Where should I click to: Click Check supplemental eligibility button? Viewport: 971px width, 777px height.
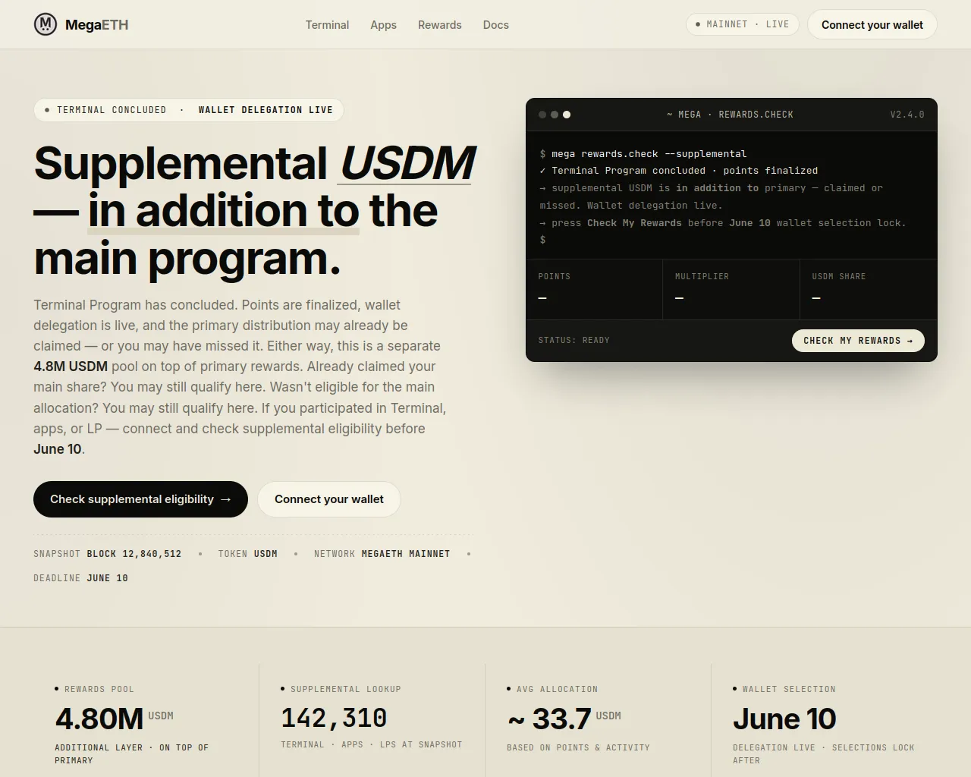click(x=140, y=499)
